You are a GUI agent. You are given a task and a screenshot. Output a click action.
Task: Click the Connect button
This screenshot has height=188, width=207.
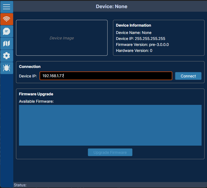click(x=188, y=76)
